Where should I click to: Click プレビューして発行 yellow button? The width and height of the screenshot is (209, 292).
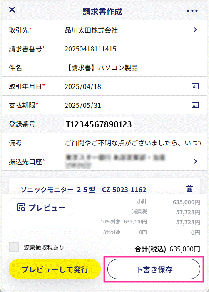pyautogui.click(x=55, y=269)
